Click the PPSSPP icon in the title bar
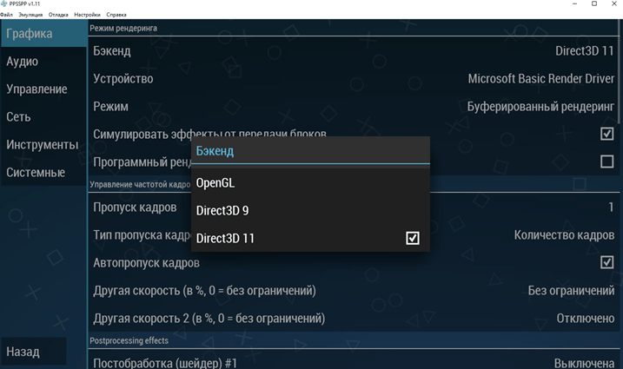This screenshot has width=623, height=369. click(4, 3)
